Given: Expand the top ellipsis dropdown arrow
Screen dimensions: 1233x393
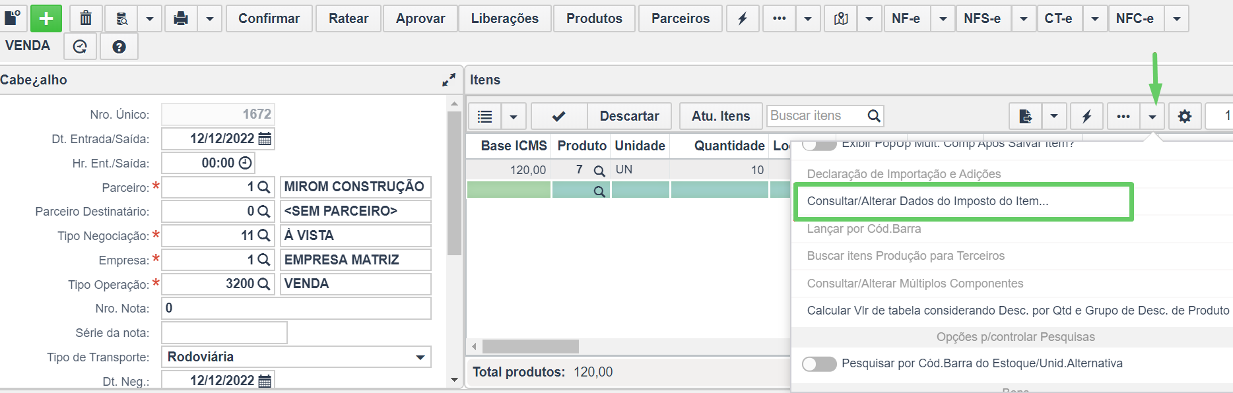Looking at the screenshot, I should coord(808,18).
